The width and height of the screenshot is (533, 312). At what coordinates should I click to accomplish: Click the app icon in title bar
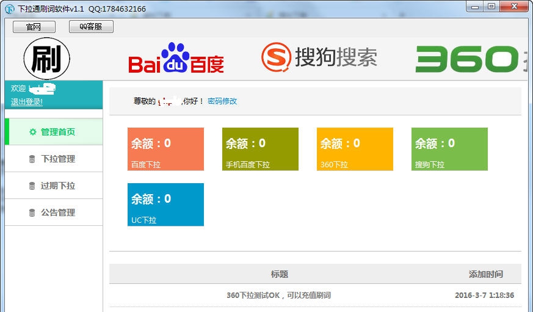pos(10,9)
